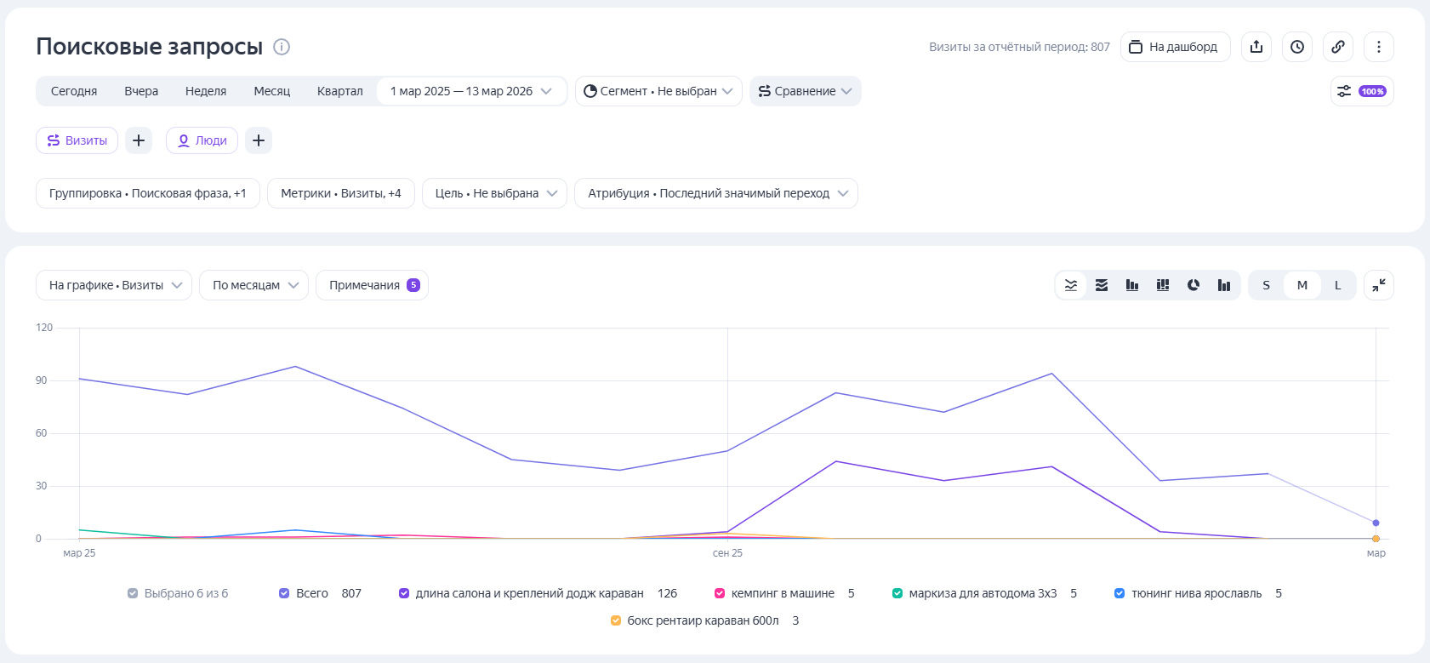Open the По месяцам grouping dropdown

[x=254, y=285]
